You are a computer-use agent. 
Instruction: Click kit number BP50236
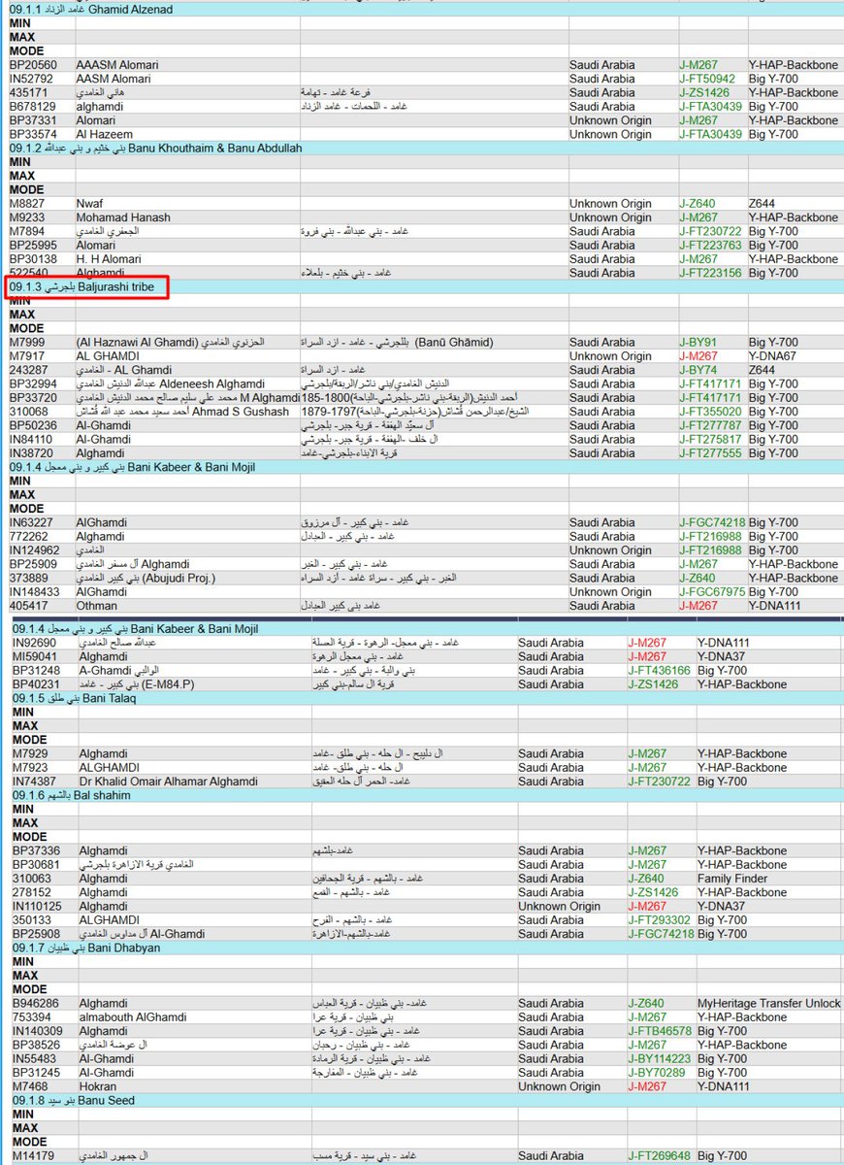click(32, 425)
